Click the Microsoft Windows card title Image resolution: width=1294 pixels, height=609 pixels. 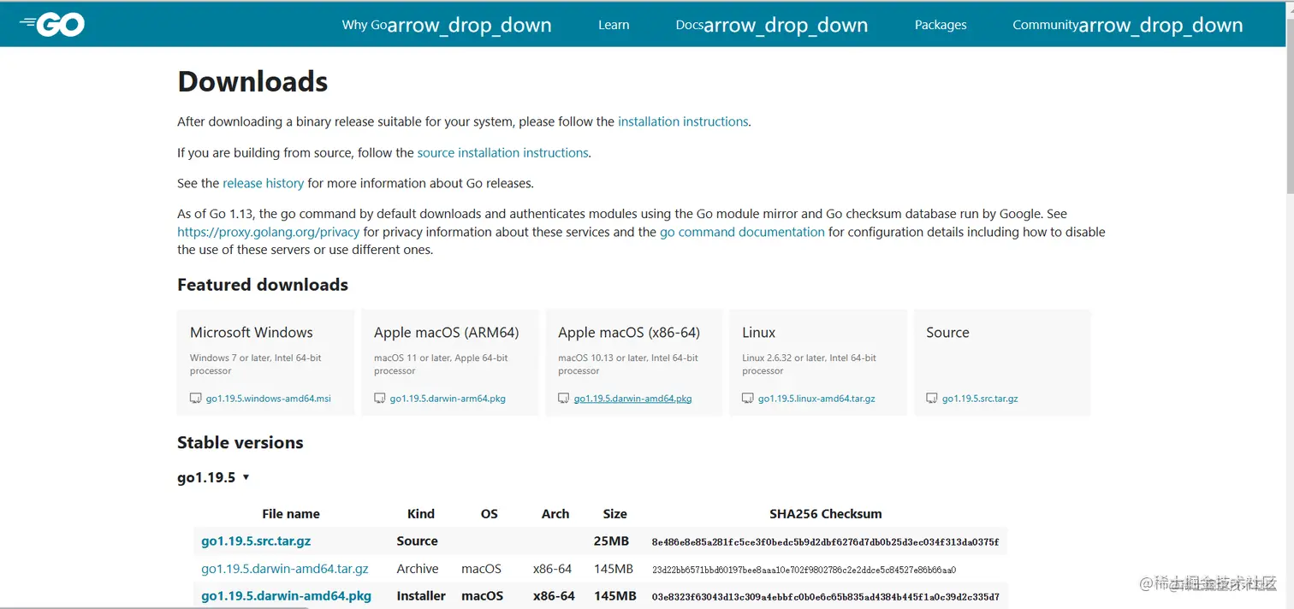click(x=251, y=333)
